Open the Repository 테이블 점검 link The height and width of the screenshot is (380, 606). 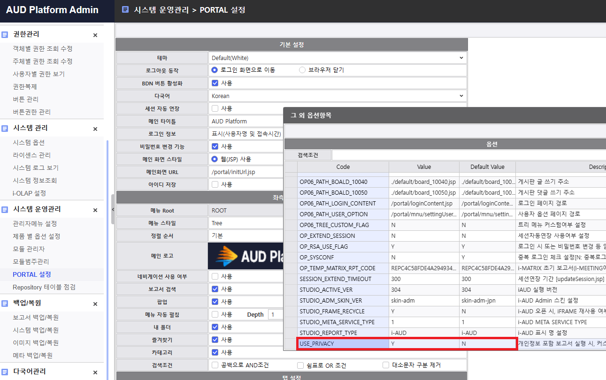44,287
